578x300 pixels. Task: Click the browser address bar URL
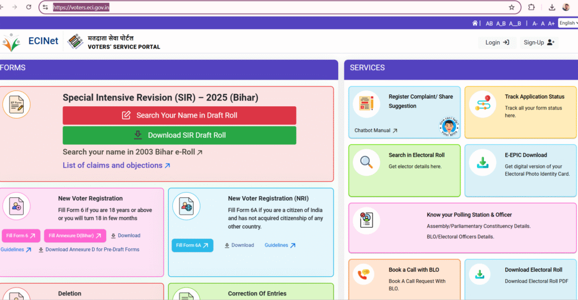pyautogui.click(x=81, y=7)
